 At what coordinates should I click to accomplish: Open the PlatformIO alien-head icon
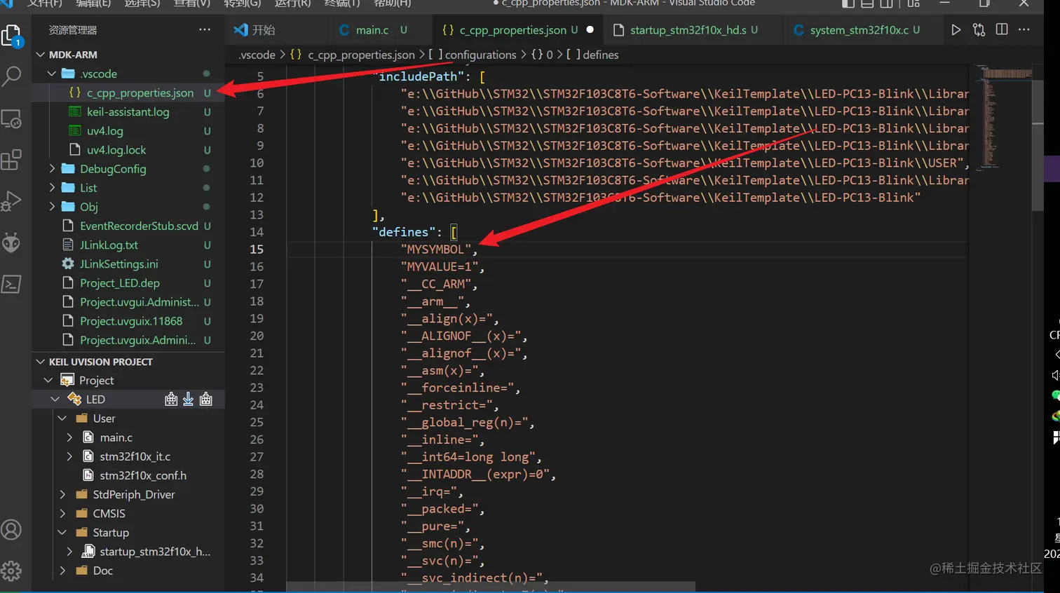coord(12,243)
